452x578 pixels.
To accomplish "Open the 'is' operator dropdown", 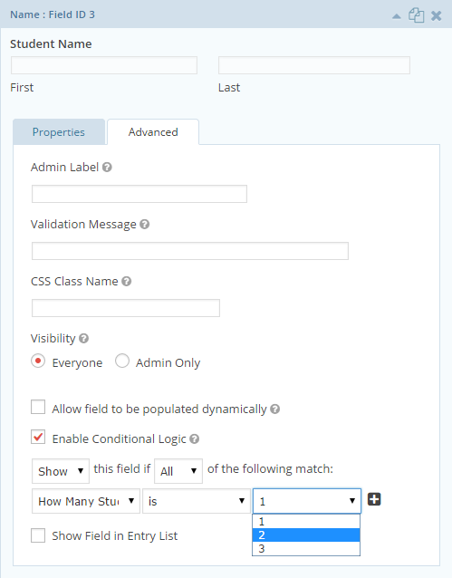I will [197, 501].
